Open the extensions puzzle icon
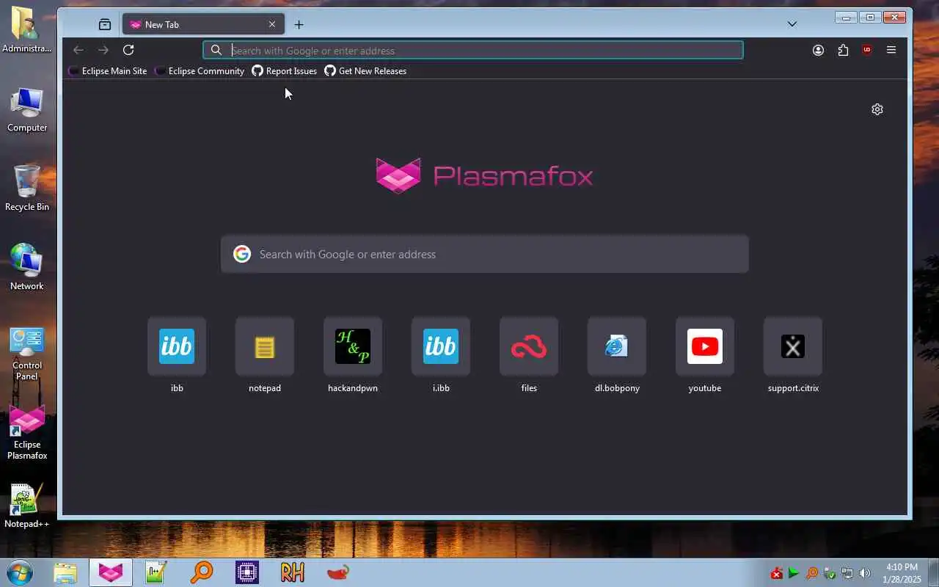The height and width of the screenshot is (587, 939). coord(843,50)
